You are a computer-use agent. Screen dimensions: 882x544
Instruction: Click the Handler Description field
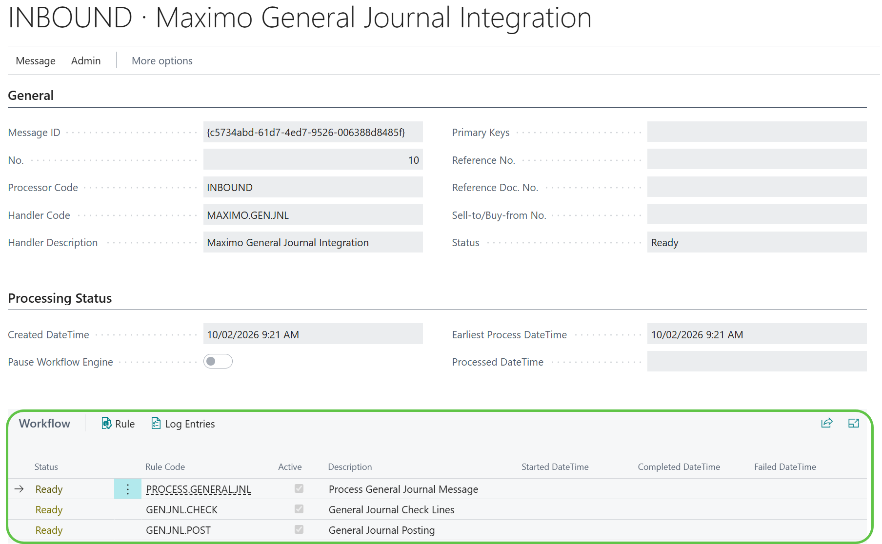pyautogui.click(x=313, y=242)
